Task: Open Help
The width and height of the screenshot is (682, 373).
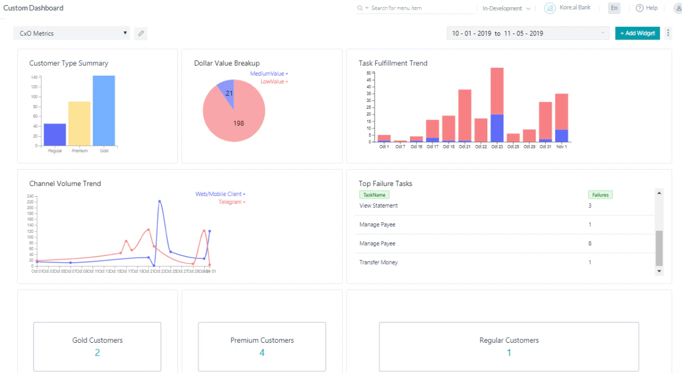Action: coord(646,8)
